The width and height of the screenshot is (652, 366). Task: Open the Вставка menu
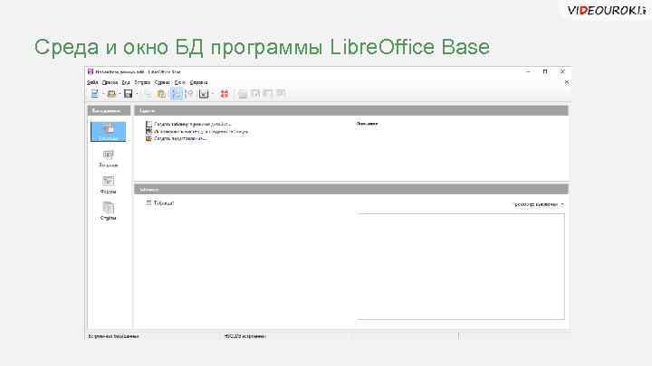pos(142,82)
